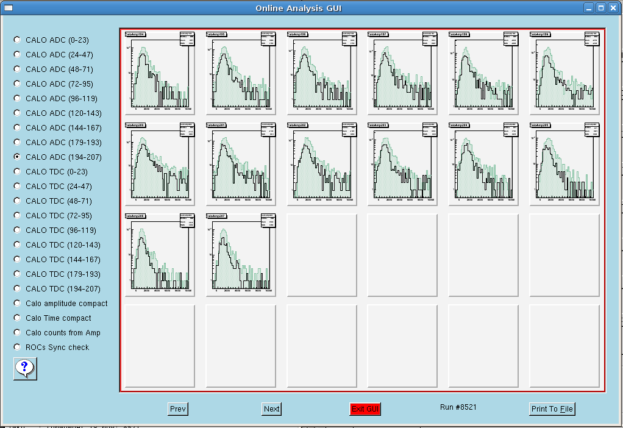Maximize the Online Analysis GUI window

point(601,8)
